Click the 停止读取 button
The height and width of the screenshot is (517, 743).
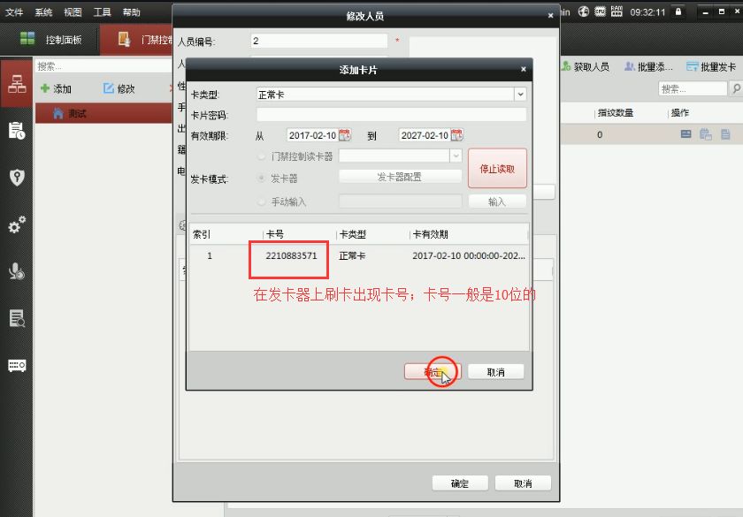497,168
